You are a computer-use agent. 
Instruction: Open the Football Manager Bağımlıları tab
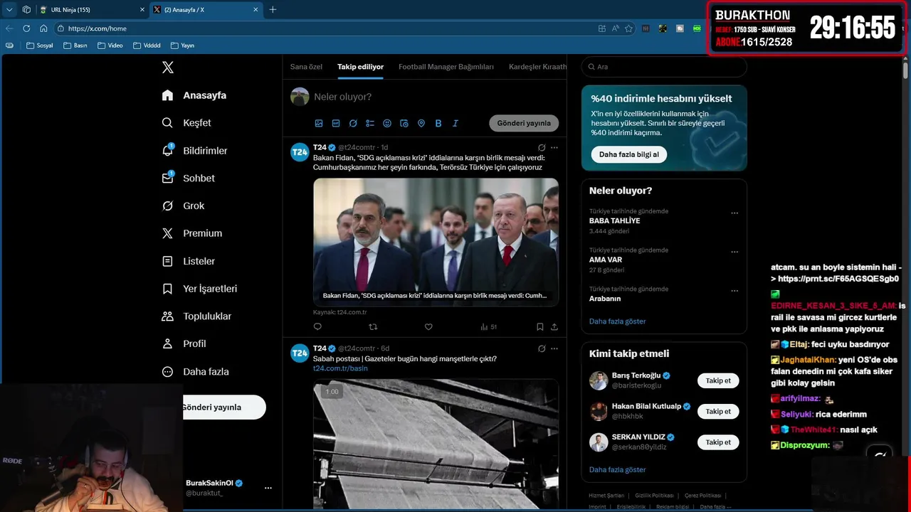pyautogui.click(x=446, y=67)
